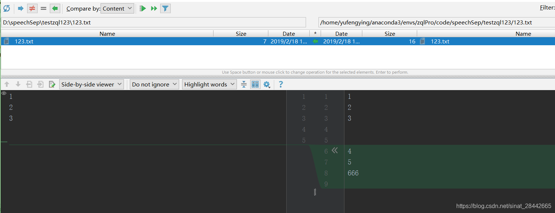Screen dimensions: 555x213
Task: Click right date 2019/2/18 cell
Action: tap(341, 42)
